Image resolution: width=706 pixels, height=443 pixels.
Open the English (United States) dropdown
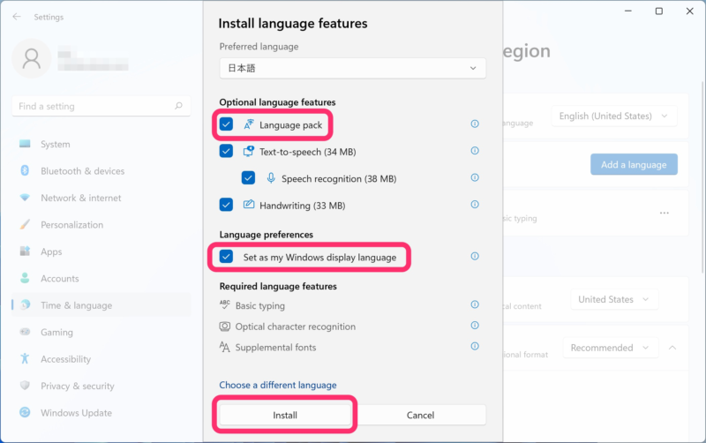[614, 116]
